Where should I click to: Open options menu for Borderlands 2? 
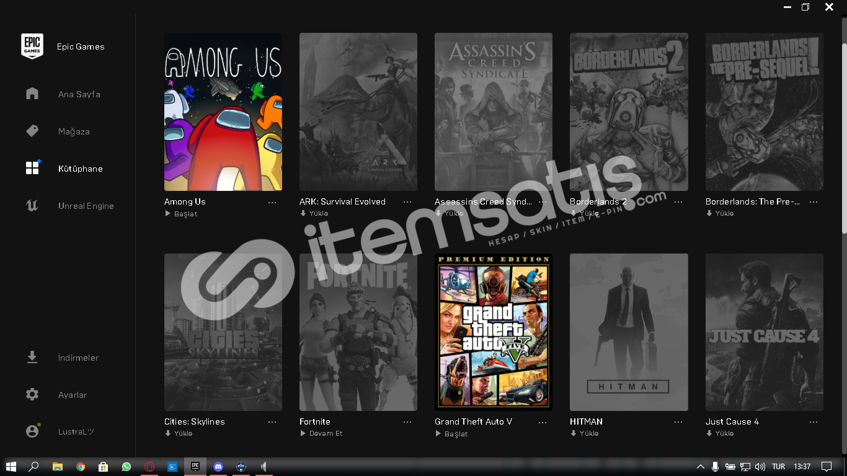pyautogui.click(x=678, y=202)
